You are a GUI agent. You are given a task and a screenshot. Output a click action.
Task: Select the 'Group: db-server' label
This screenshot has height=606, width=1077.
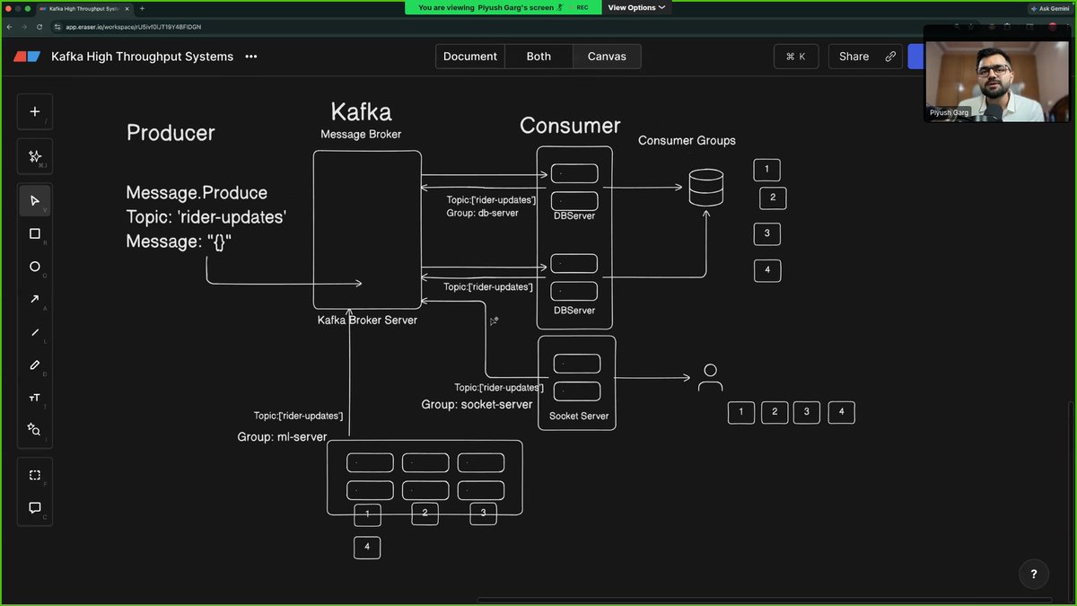482,214
